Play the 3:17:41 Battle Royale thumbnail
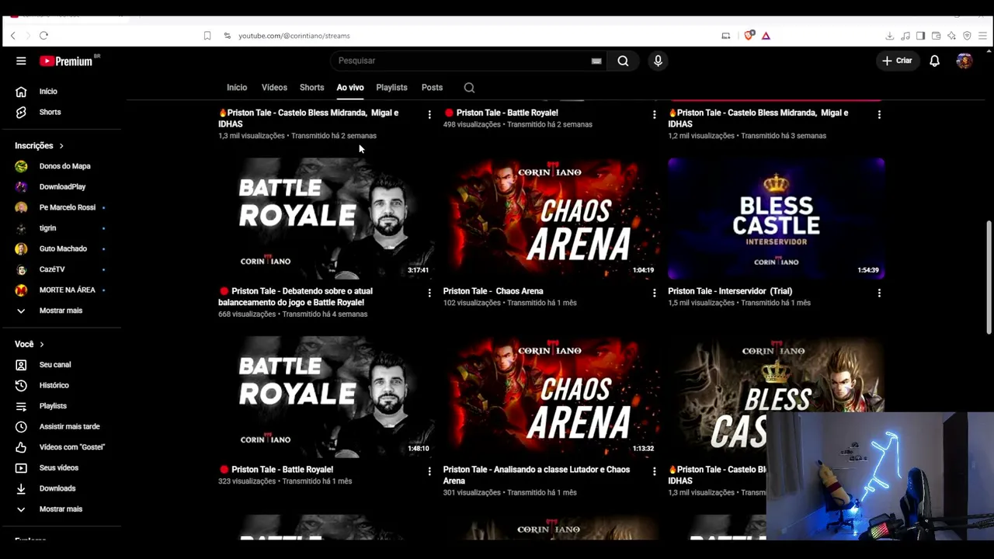The image size is (994, 559). [326, 218]
